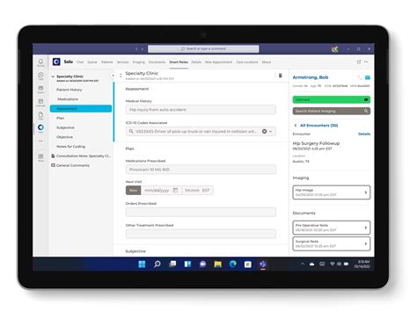The width and height of the screenshot is (417, 319).
Task: Open the taskbar clock
Action: 362,264
